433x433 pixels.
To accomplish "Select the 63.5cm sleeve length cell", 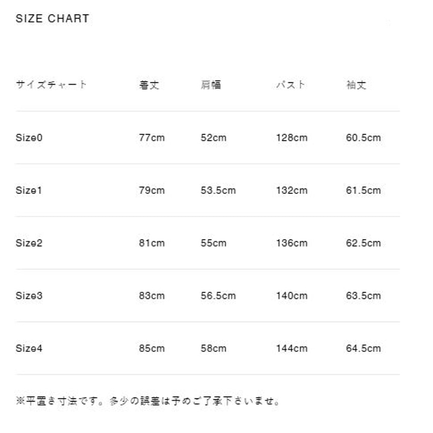I will (x=363, y=296).
